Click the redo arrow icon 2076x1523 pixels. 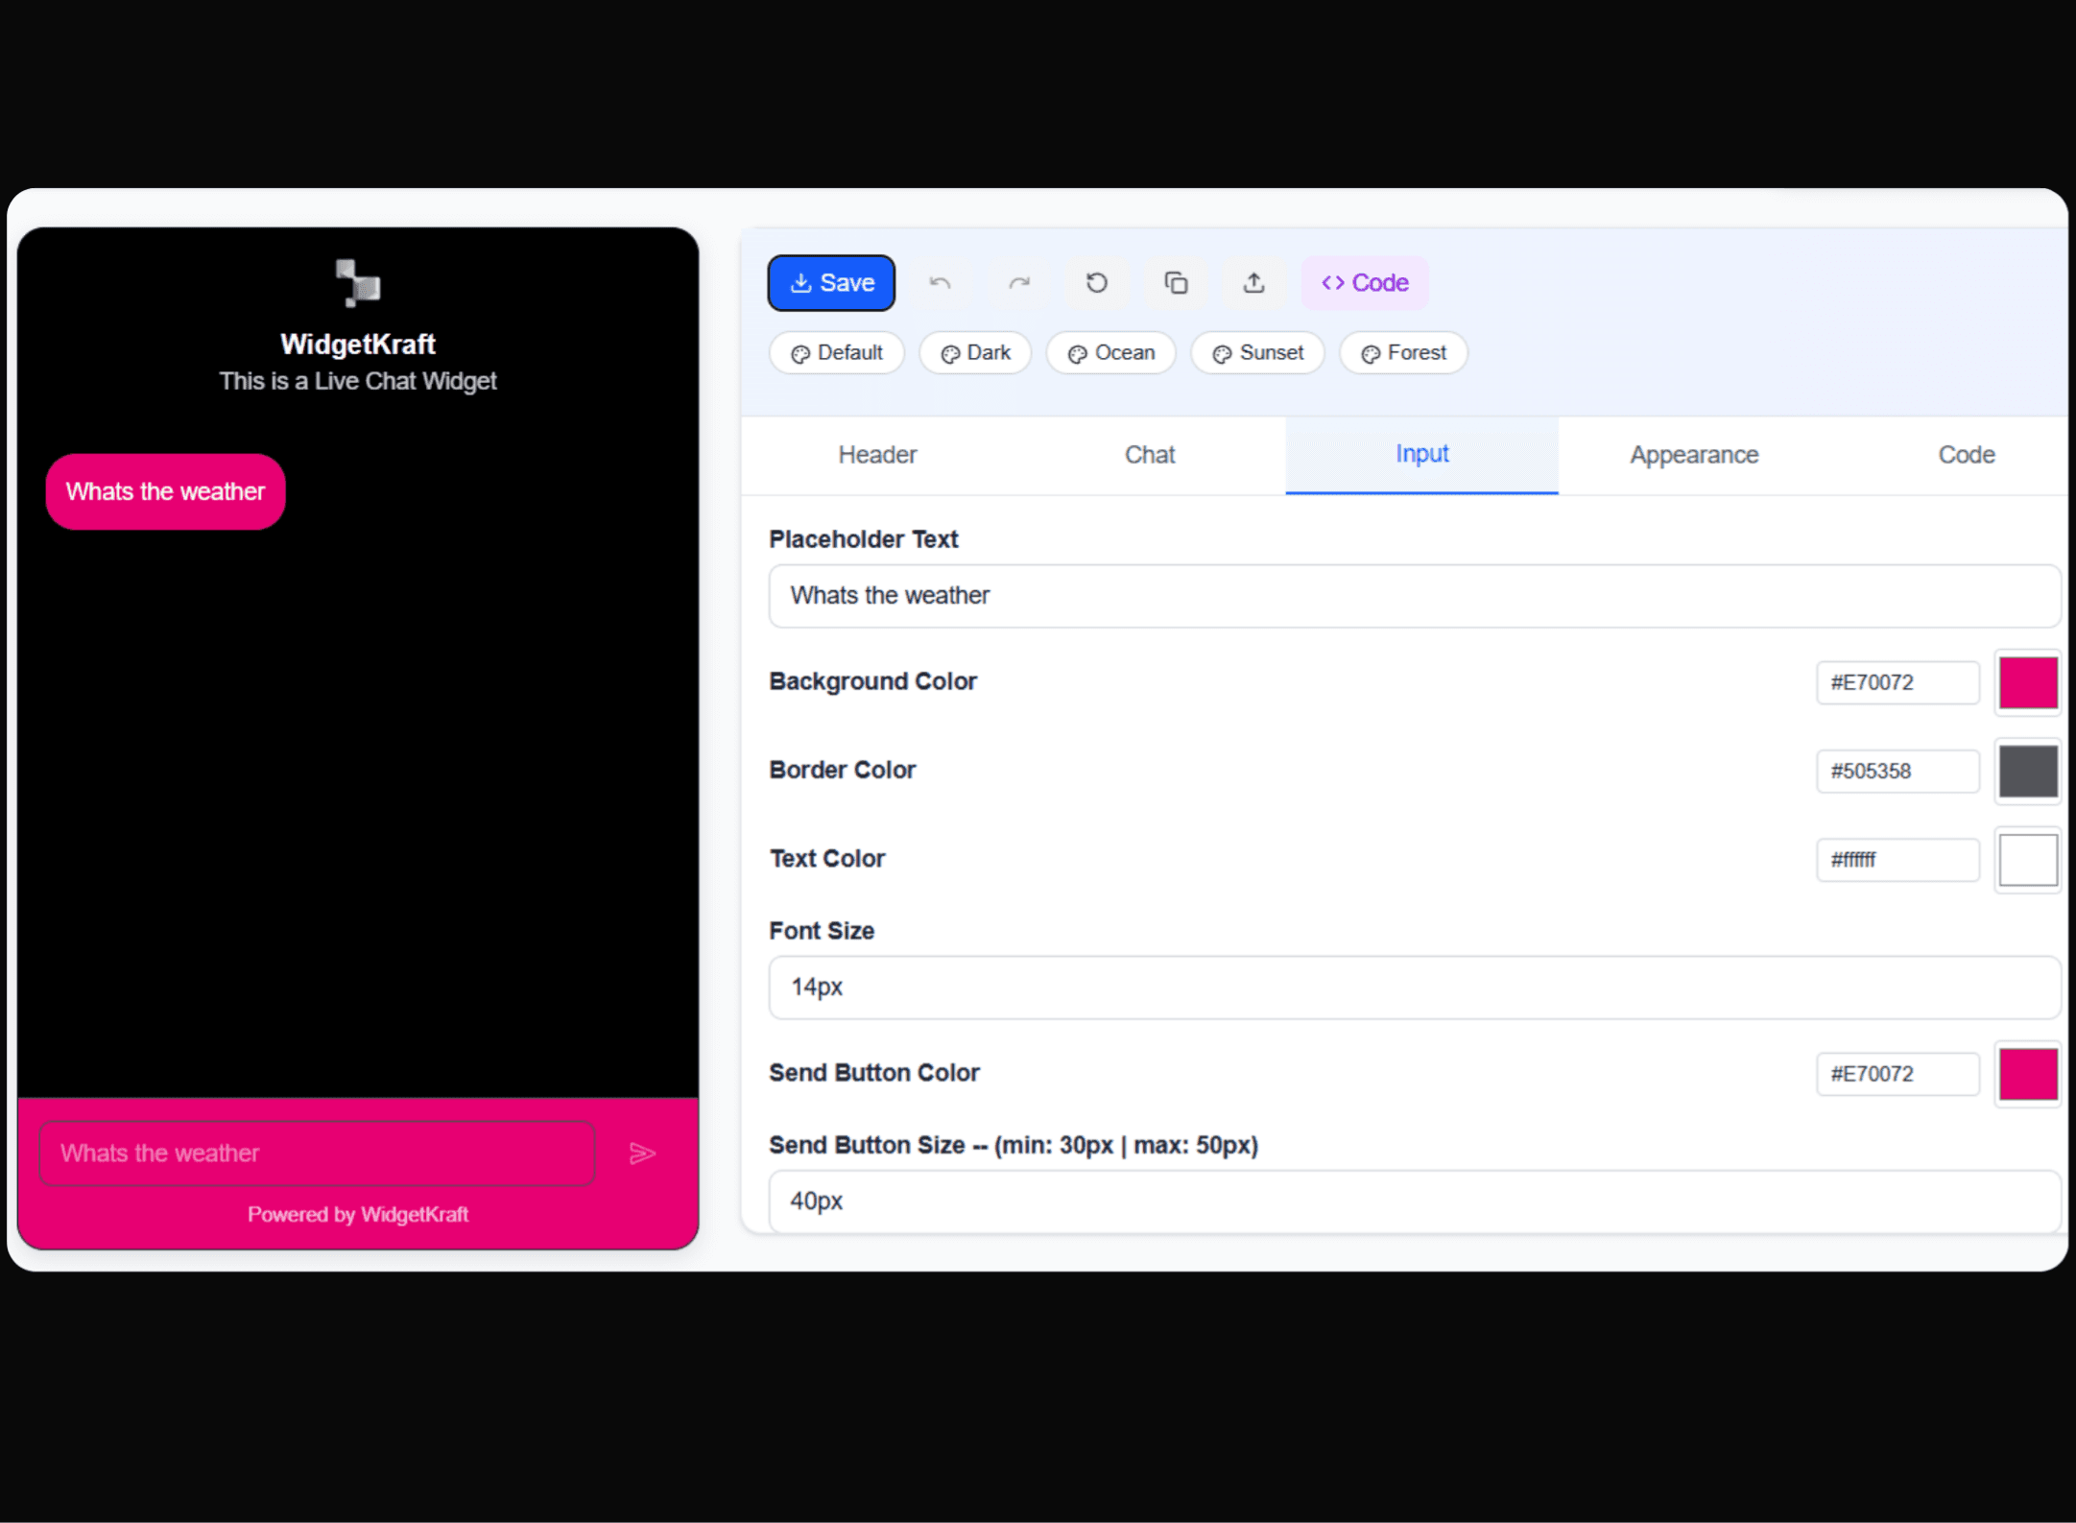tap(1019, 282)
